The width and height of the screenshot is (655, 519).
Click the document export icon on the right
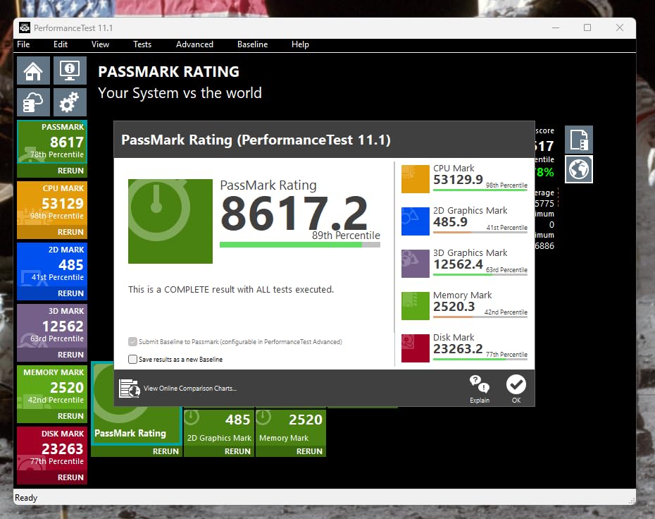(579, 140)
